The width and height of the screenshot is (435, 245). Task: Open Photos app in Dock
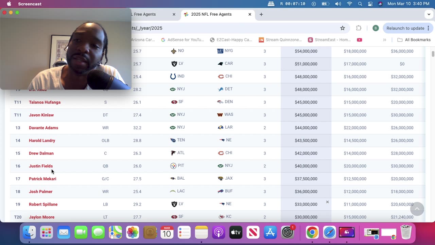(133, 232)
